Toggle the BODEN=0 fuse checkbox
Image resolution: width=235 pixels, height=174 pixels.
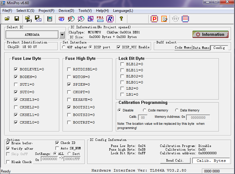(x=16, y=77)
